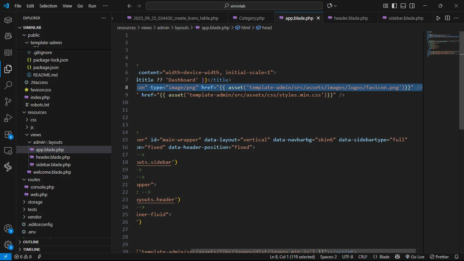This screenshot has height=261, width=464.
Task: Collapse the resources folder
Action: coord(37,112)
